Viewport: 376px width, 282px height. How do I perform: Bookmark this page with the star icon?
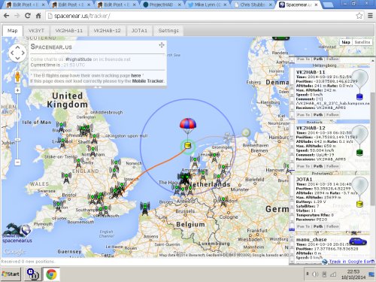coord(359,16)
